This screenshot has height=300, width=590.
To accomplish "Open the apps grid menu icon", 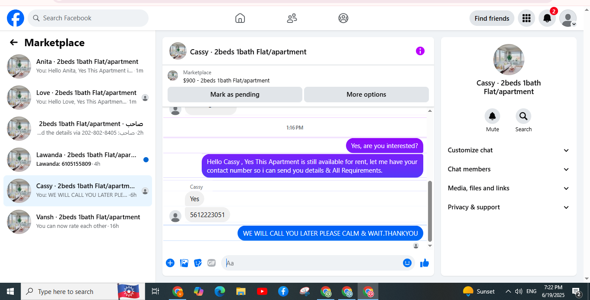I will (x=526, y=18).
